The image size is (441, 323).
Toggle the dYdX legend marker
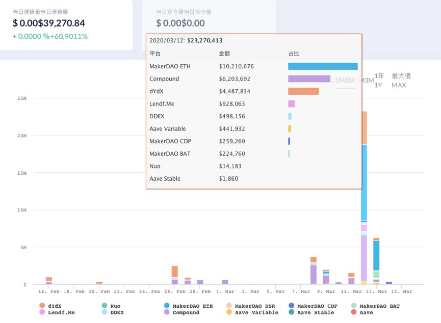(42, 306)
